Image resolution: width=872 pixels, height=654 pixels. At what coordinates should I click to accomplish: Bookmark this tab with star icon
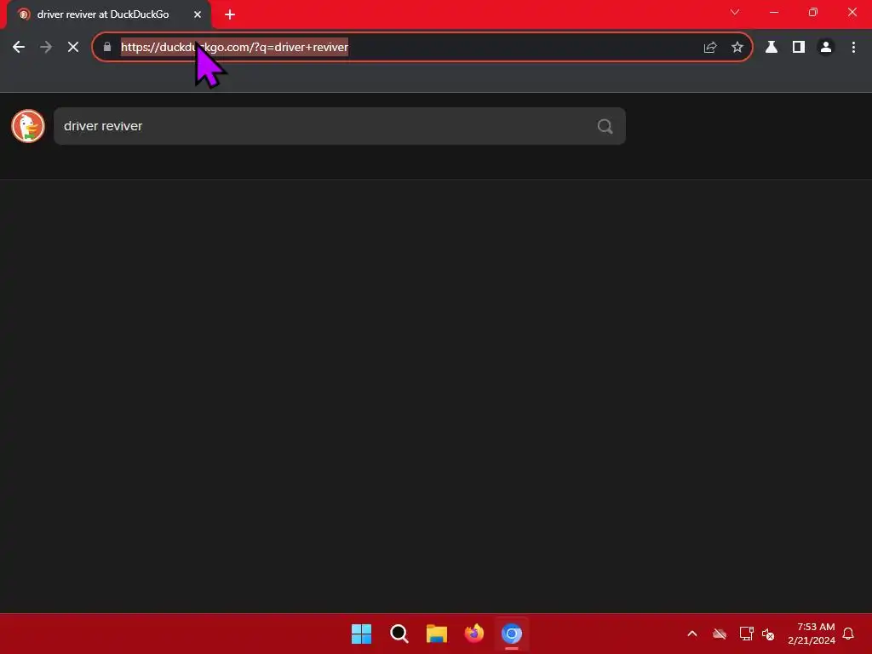(737, 48)
